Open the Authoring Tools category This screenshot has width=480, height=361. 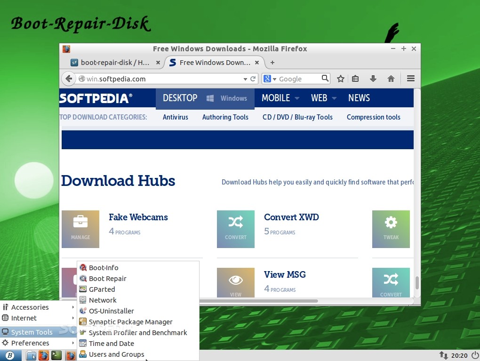pyautogui.click(x=225, y=117)
